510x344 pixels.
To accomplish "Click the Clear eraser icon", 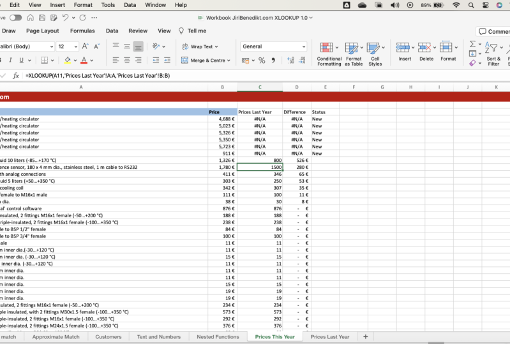I will (472, 63).
